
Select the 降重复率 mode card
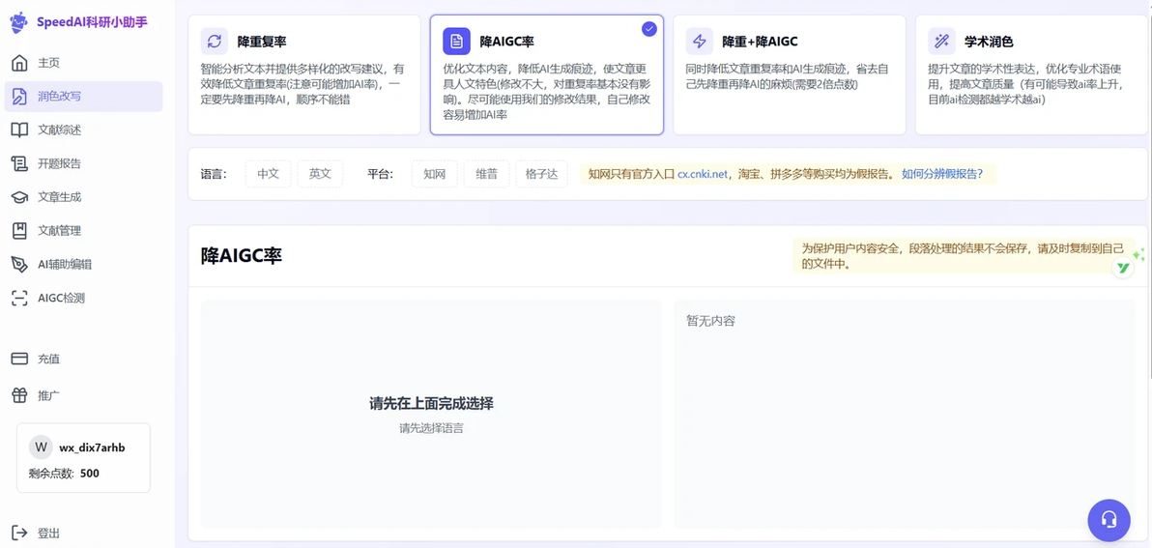point(304,75)
